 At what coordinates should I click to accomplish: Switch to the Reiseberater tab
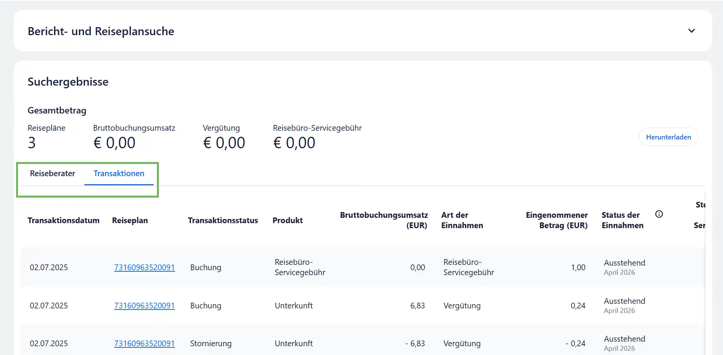coord(52,173)
